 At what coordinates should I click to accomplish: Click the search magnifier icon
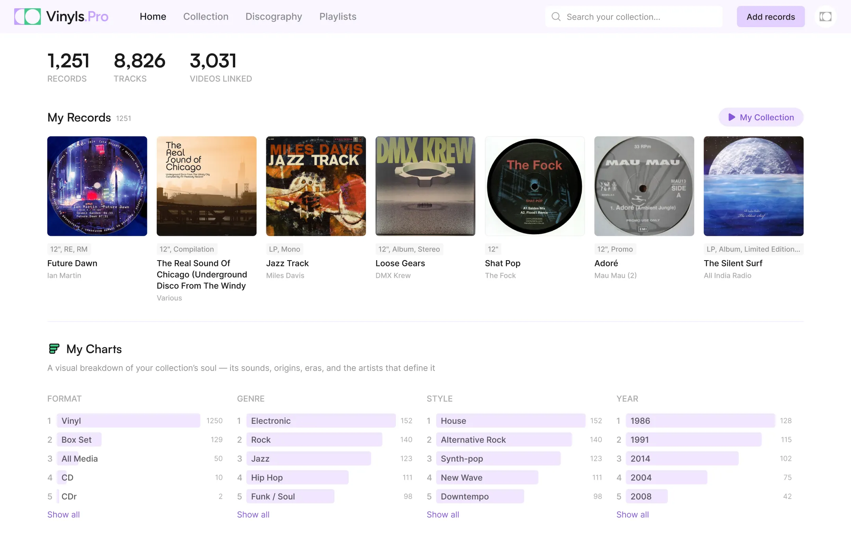[556, 17]
